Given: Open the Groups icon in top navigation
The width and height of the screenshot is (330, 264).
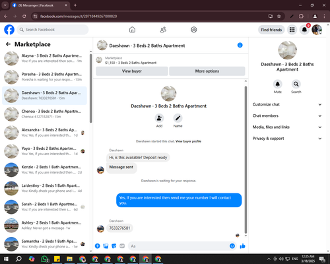Looking at the screenshot, I should 194,30.
